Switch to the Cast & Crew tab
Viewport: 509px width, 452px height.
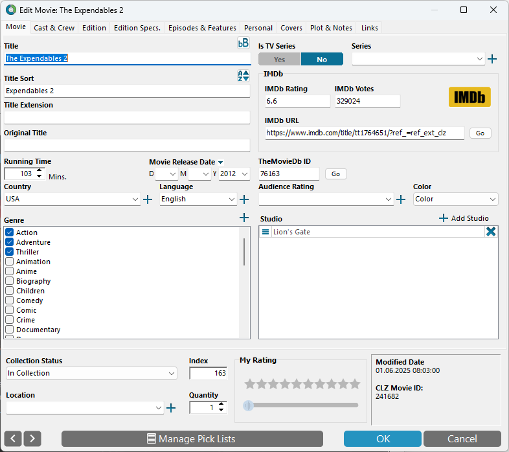pos(54,28)
